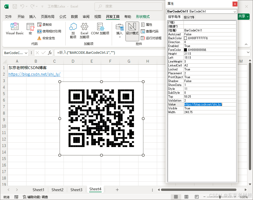Click the search box in the title bar

128,6
